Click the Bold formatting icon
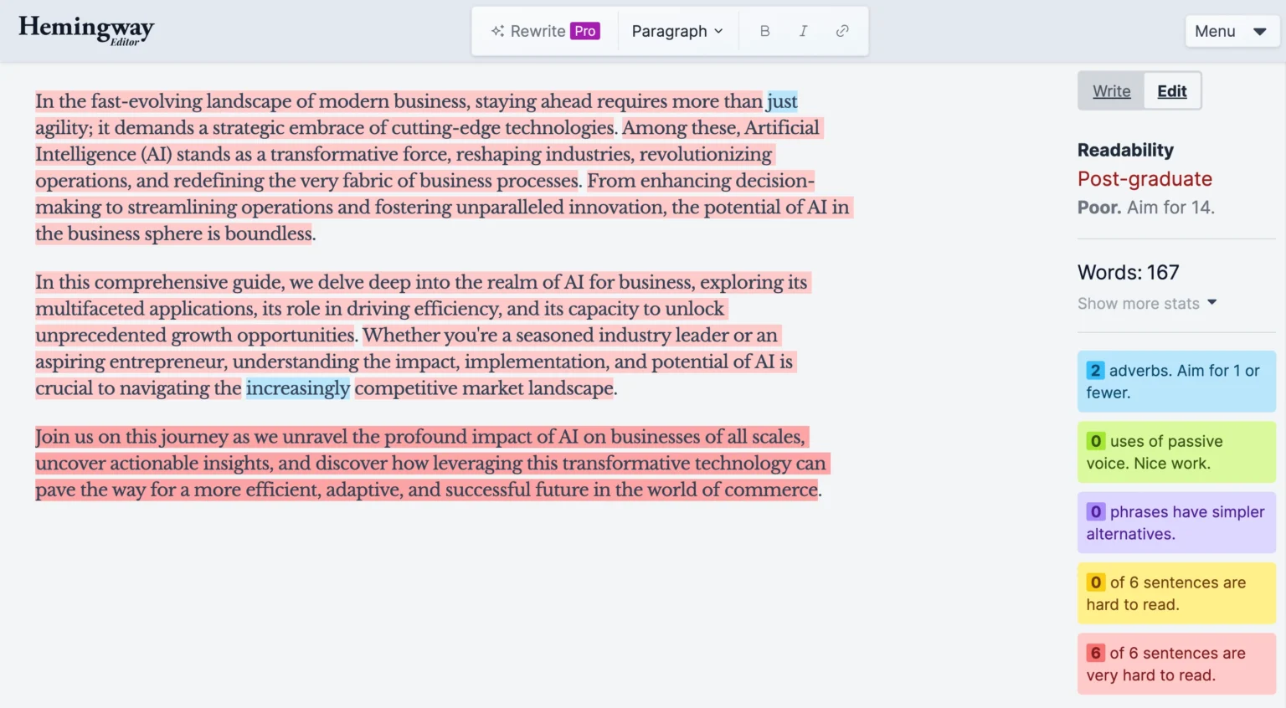 tap(764, 31)
